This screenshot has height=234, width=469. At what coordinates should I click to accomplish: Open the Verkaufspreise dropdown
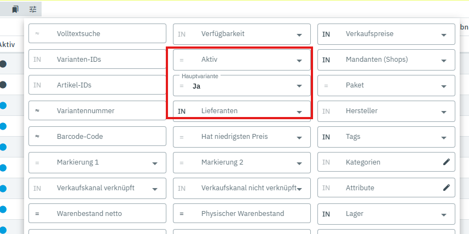[443, 34]
